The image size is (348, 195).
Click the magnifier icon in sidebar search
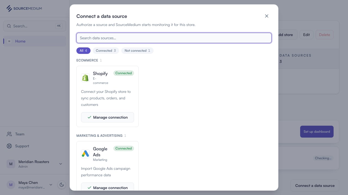[9, 26]
